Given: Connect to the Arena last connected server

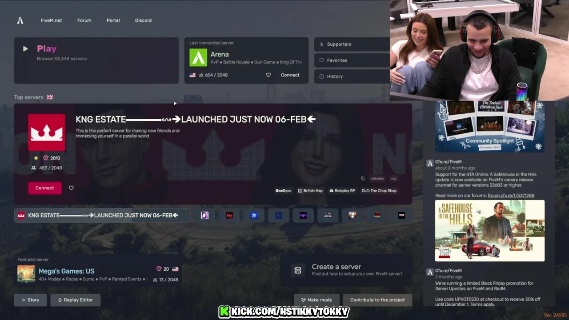Looking at the screenshot, I should click(x=290, y=75).
